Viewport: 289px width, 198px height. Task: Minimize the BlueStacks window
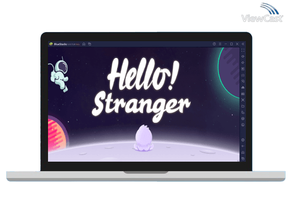tap(226, 44)
